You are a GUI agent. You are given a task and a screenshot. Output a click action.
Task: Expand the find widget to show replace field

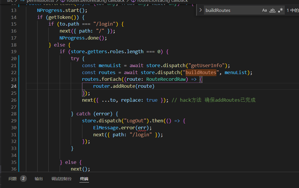point(201,10)
